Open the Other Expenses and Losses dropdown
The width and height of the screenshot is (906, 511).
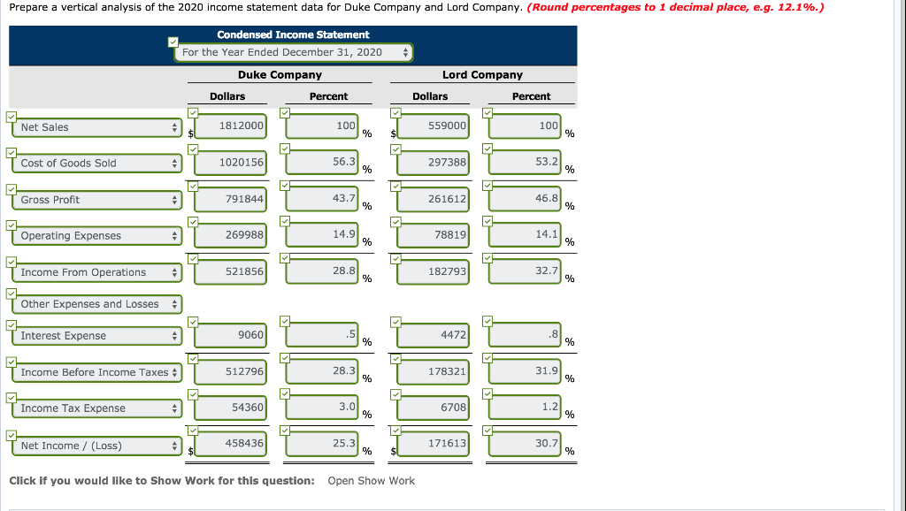[96, 304]
